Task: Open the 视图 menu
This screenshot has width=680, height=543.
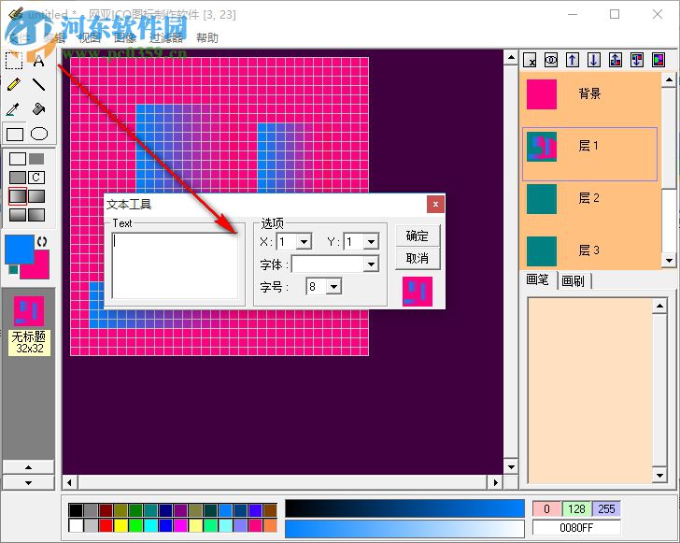Action: coord(90,37)
